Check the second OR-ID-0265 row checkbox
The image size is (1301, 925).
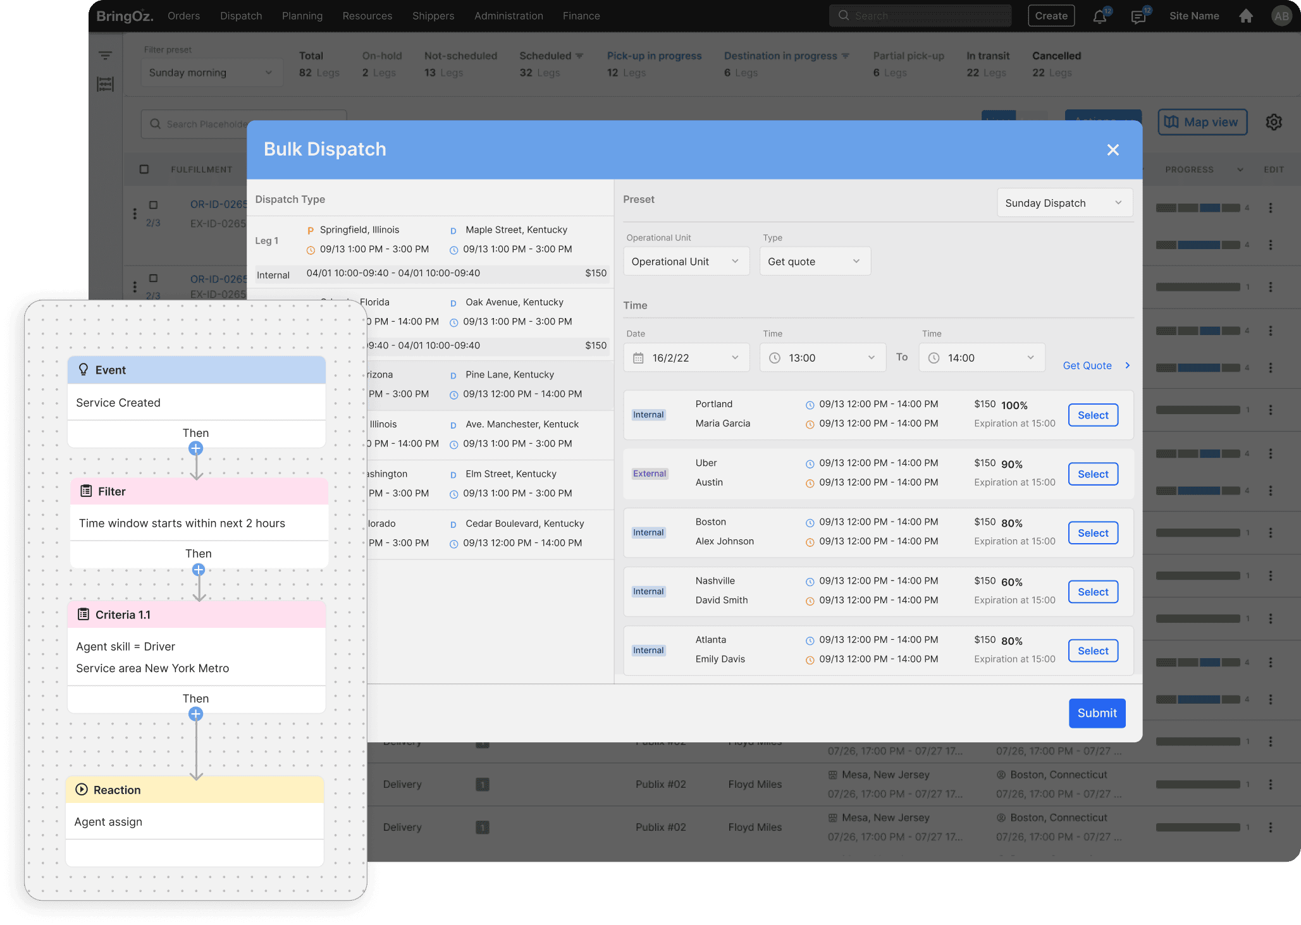tap(153, 278)
